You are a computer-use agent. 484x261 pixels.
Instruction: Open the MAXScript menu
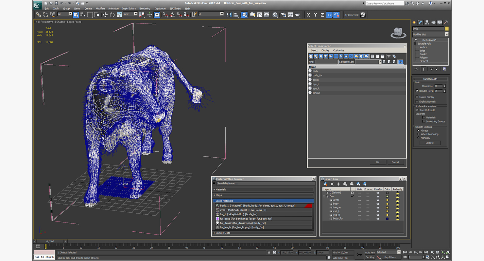[x=176, y=8]
